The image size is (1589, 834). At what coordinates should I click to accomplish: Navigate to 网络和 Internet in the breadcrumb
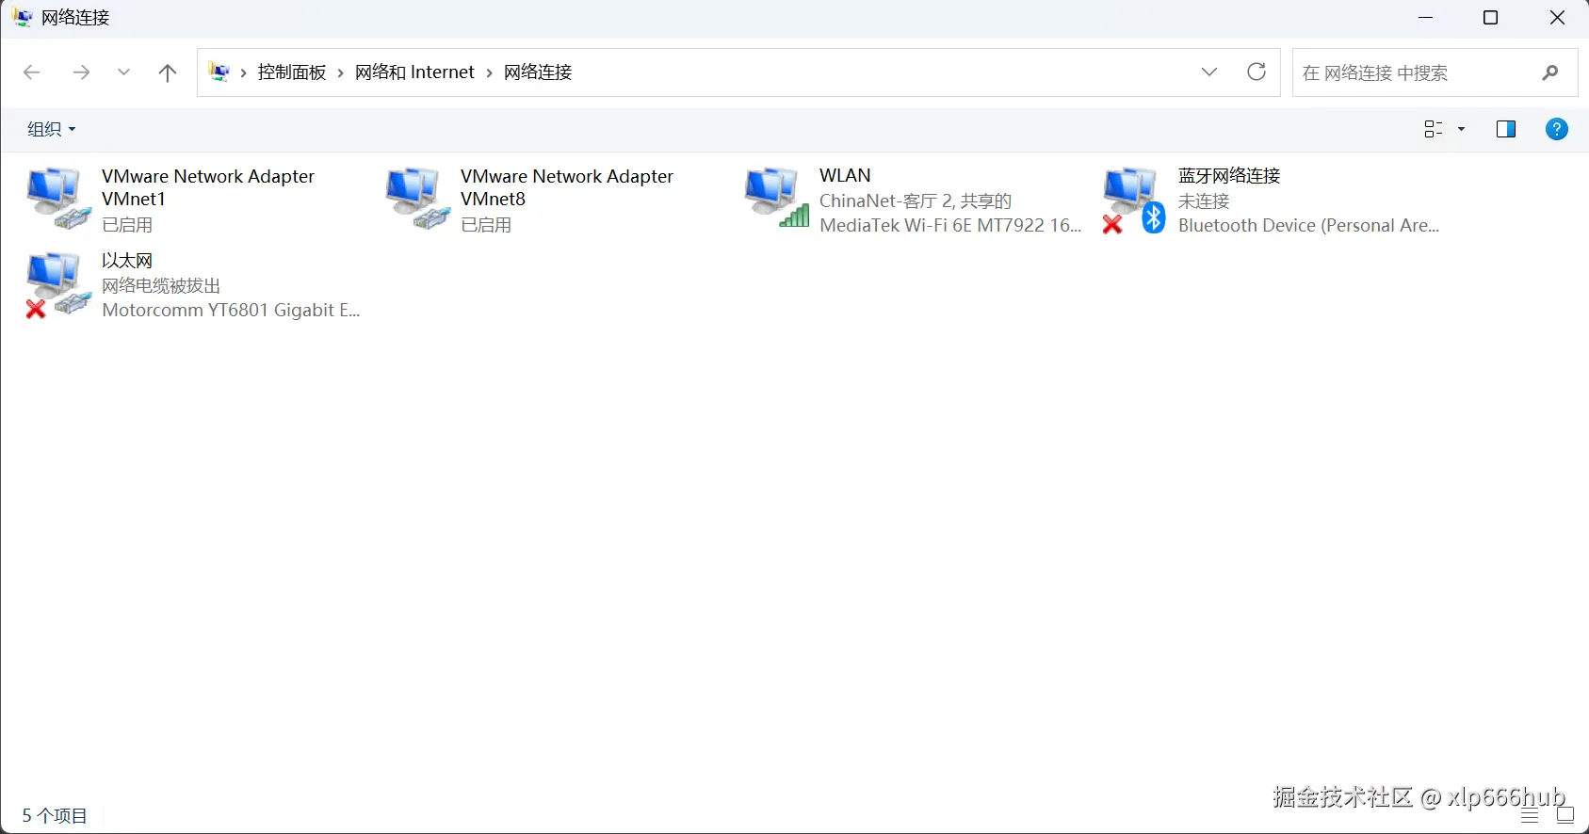pos(414,72)
